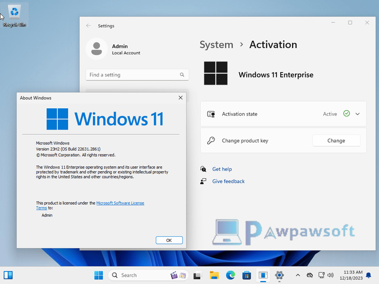Maximize the Settings window
Viewport: 379px width, 284px height.
click(x=350, y=22)
